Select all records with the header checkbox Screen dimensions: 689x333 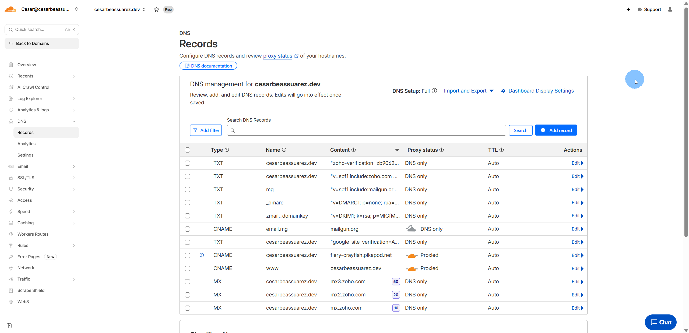[x=188, y=150]
